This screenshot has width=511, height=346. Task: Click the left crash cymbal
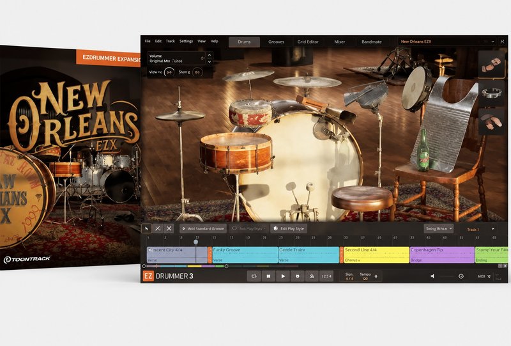click(x=248, y=75)
